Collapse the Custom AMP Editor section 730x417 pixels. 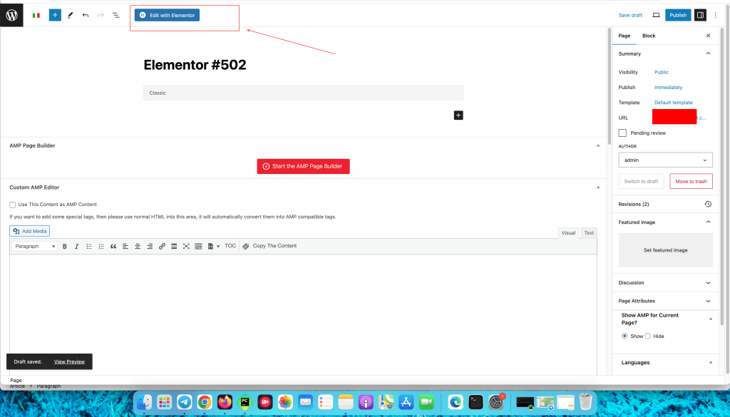pos(598,187)
